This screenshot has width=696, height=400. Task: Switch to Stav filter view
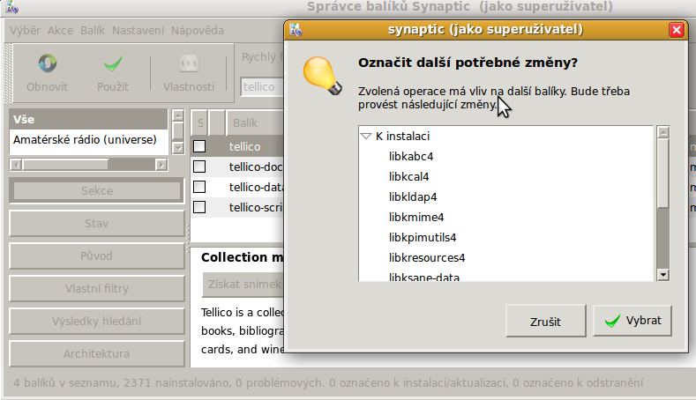click(97, 223)
